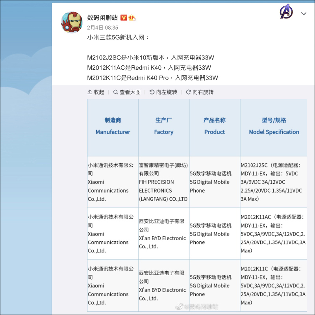Open full image via 查看大图
Screen dimensions: 315x315
click(127, 92)
